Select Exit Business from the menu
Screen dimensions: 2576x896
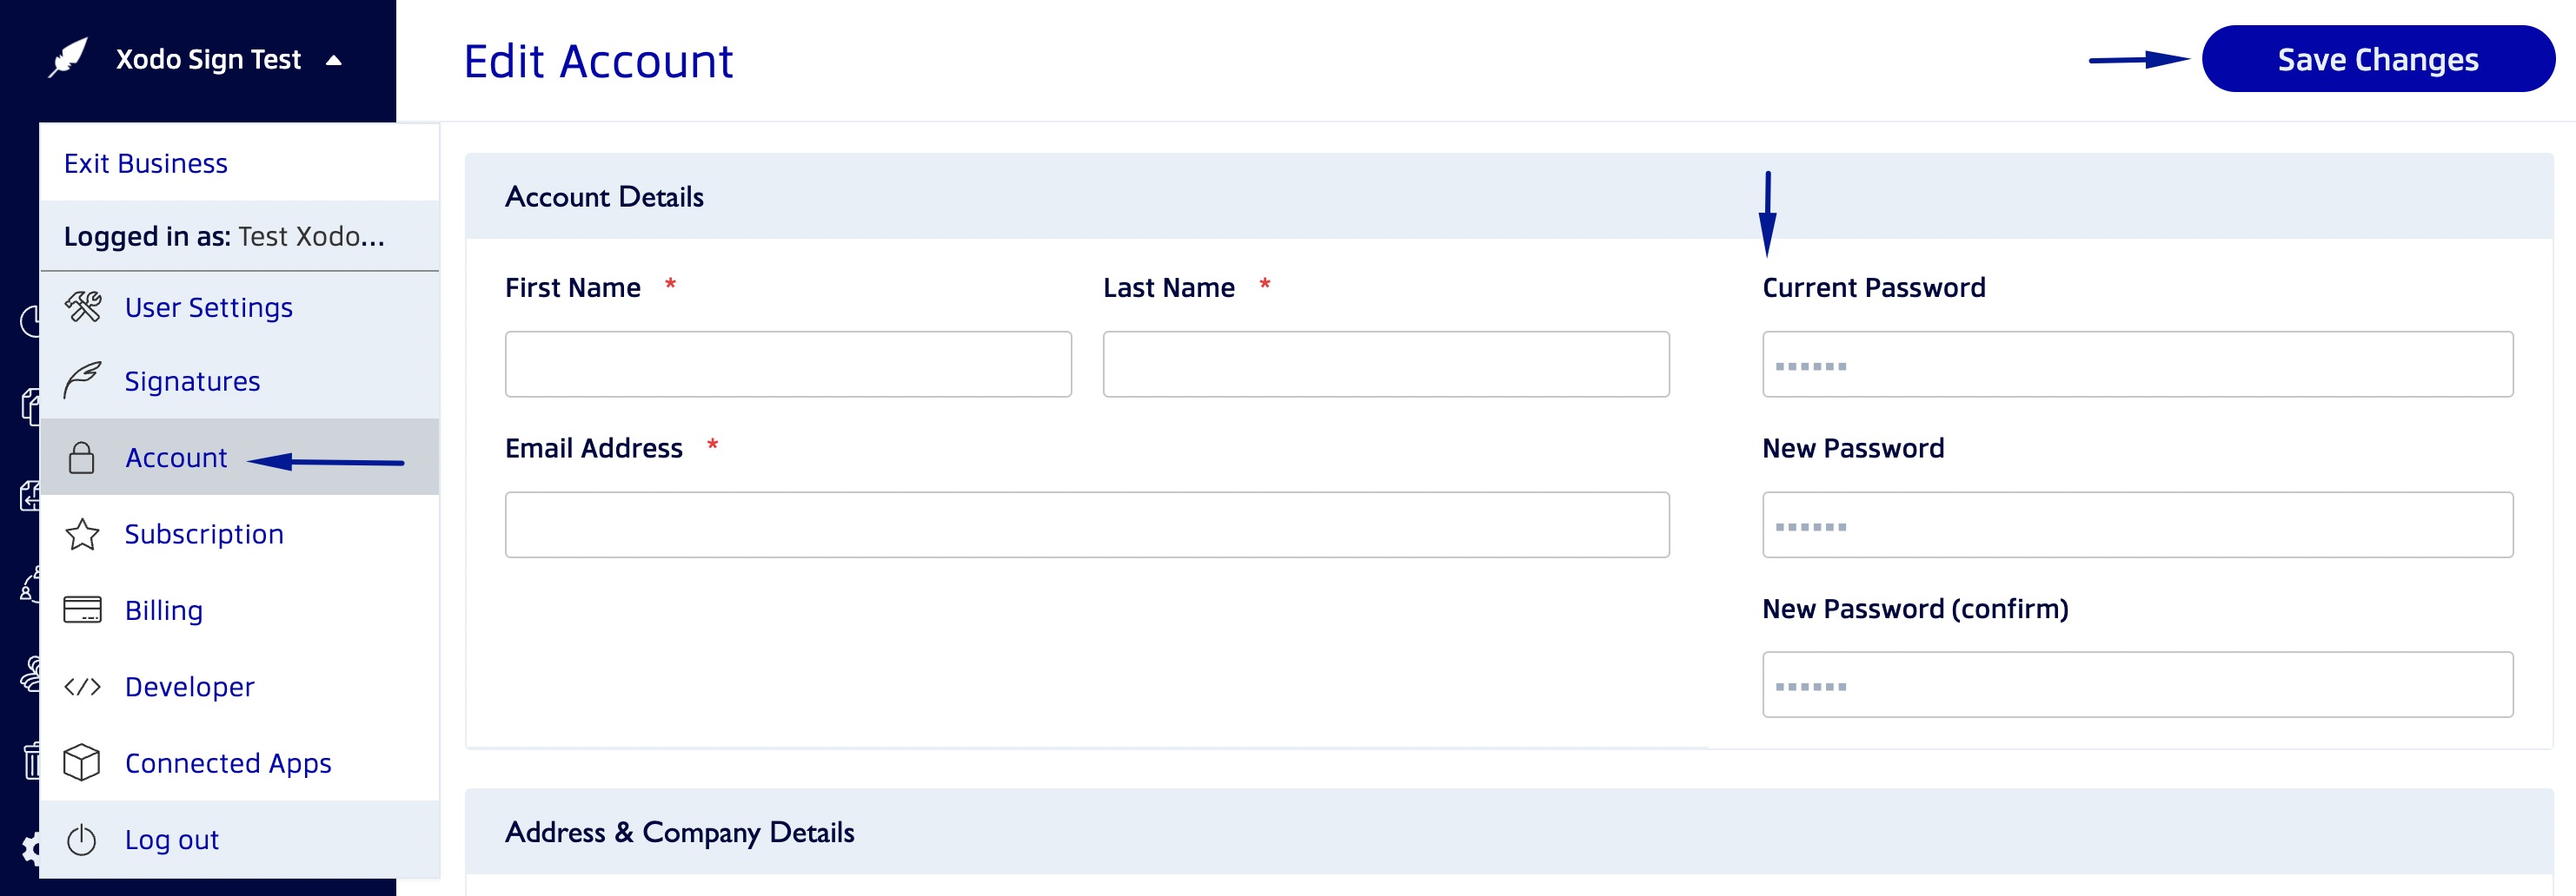(x=145, y=163)
